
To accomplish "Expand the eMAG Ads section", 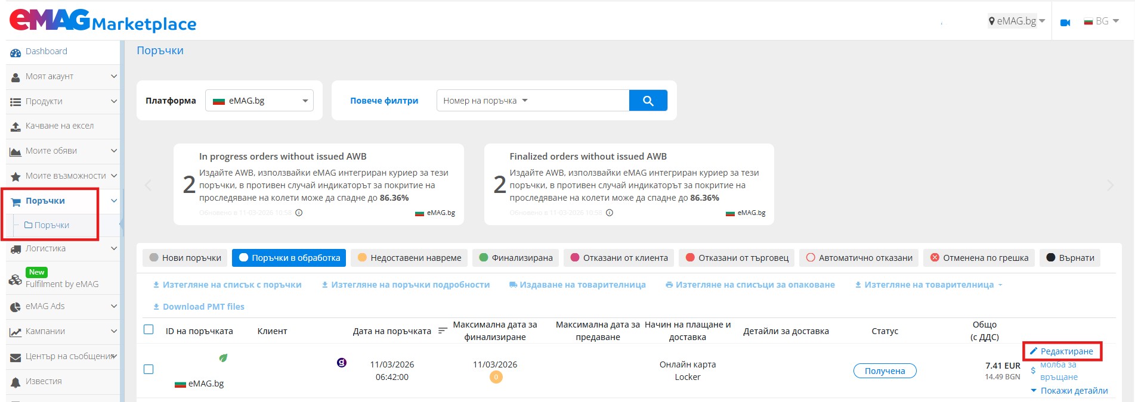I will click(x=63, y=307).
